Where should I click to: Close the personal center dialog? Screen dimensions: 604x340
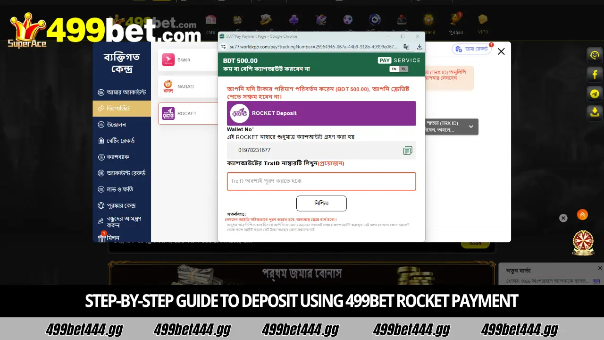(501, 51)
